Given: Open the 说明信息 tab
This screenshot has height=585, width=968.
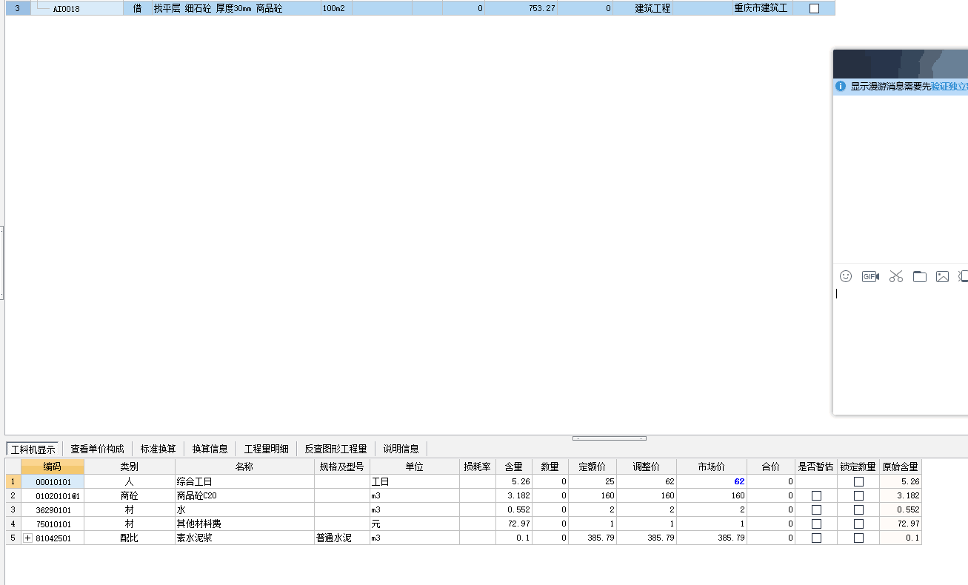Looking at the screenshot, I should pyautogui.click(x=401, y=449).
